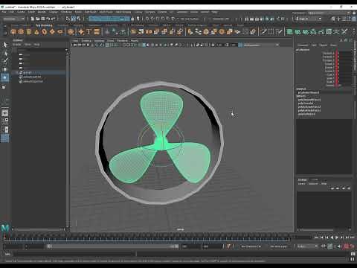The image size is (357, 268).
Task: Click the Save Scene icon
Action: [42, 19]
